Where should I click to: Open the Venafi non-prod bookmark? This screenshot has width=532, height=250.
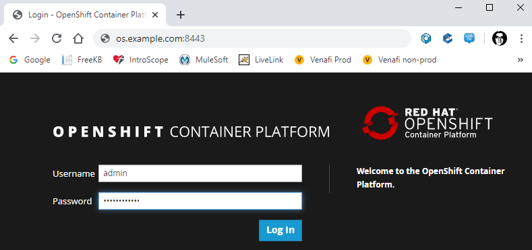[x=399, y=60]
